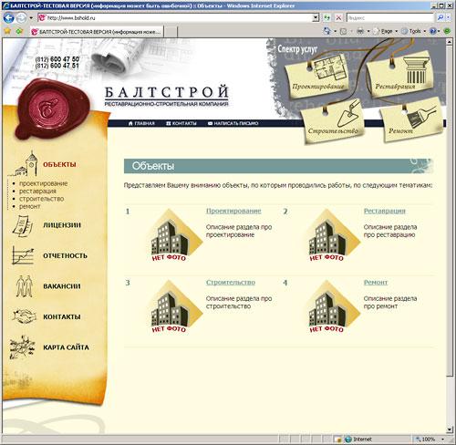Open the Page menu dropdown
Screen dimensions: 456x445
[387, 31]
